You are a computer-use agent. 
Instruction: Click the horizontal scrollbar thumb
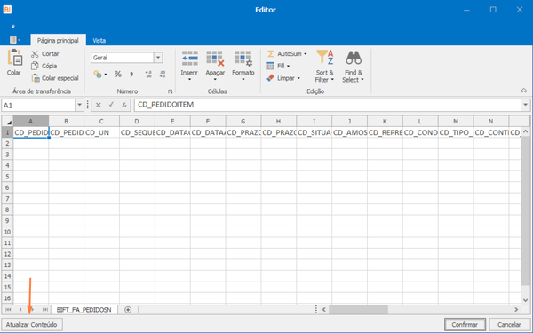(x=358, y=310)
